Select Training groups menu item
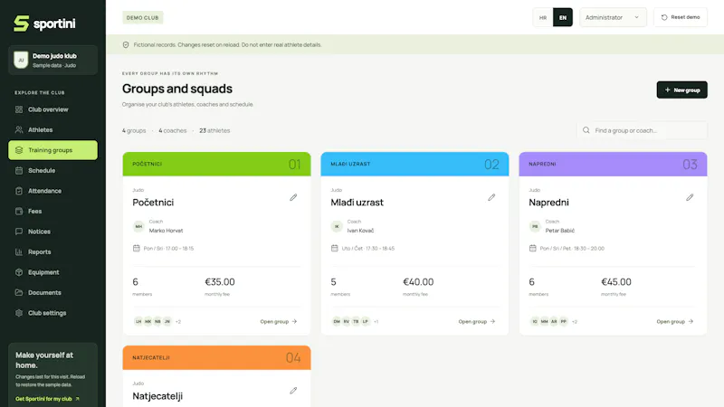The height and width of the screenshot is (407, 724). coord(52,150)
